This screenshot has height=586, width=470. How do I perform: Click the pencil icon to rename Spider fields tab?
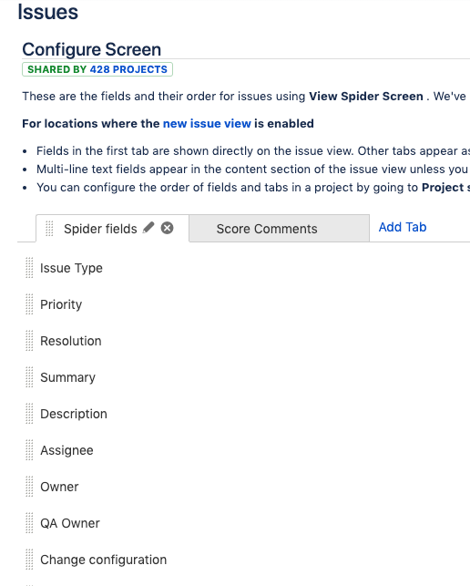point(148,228)
